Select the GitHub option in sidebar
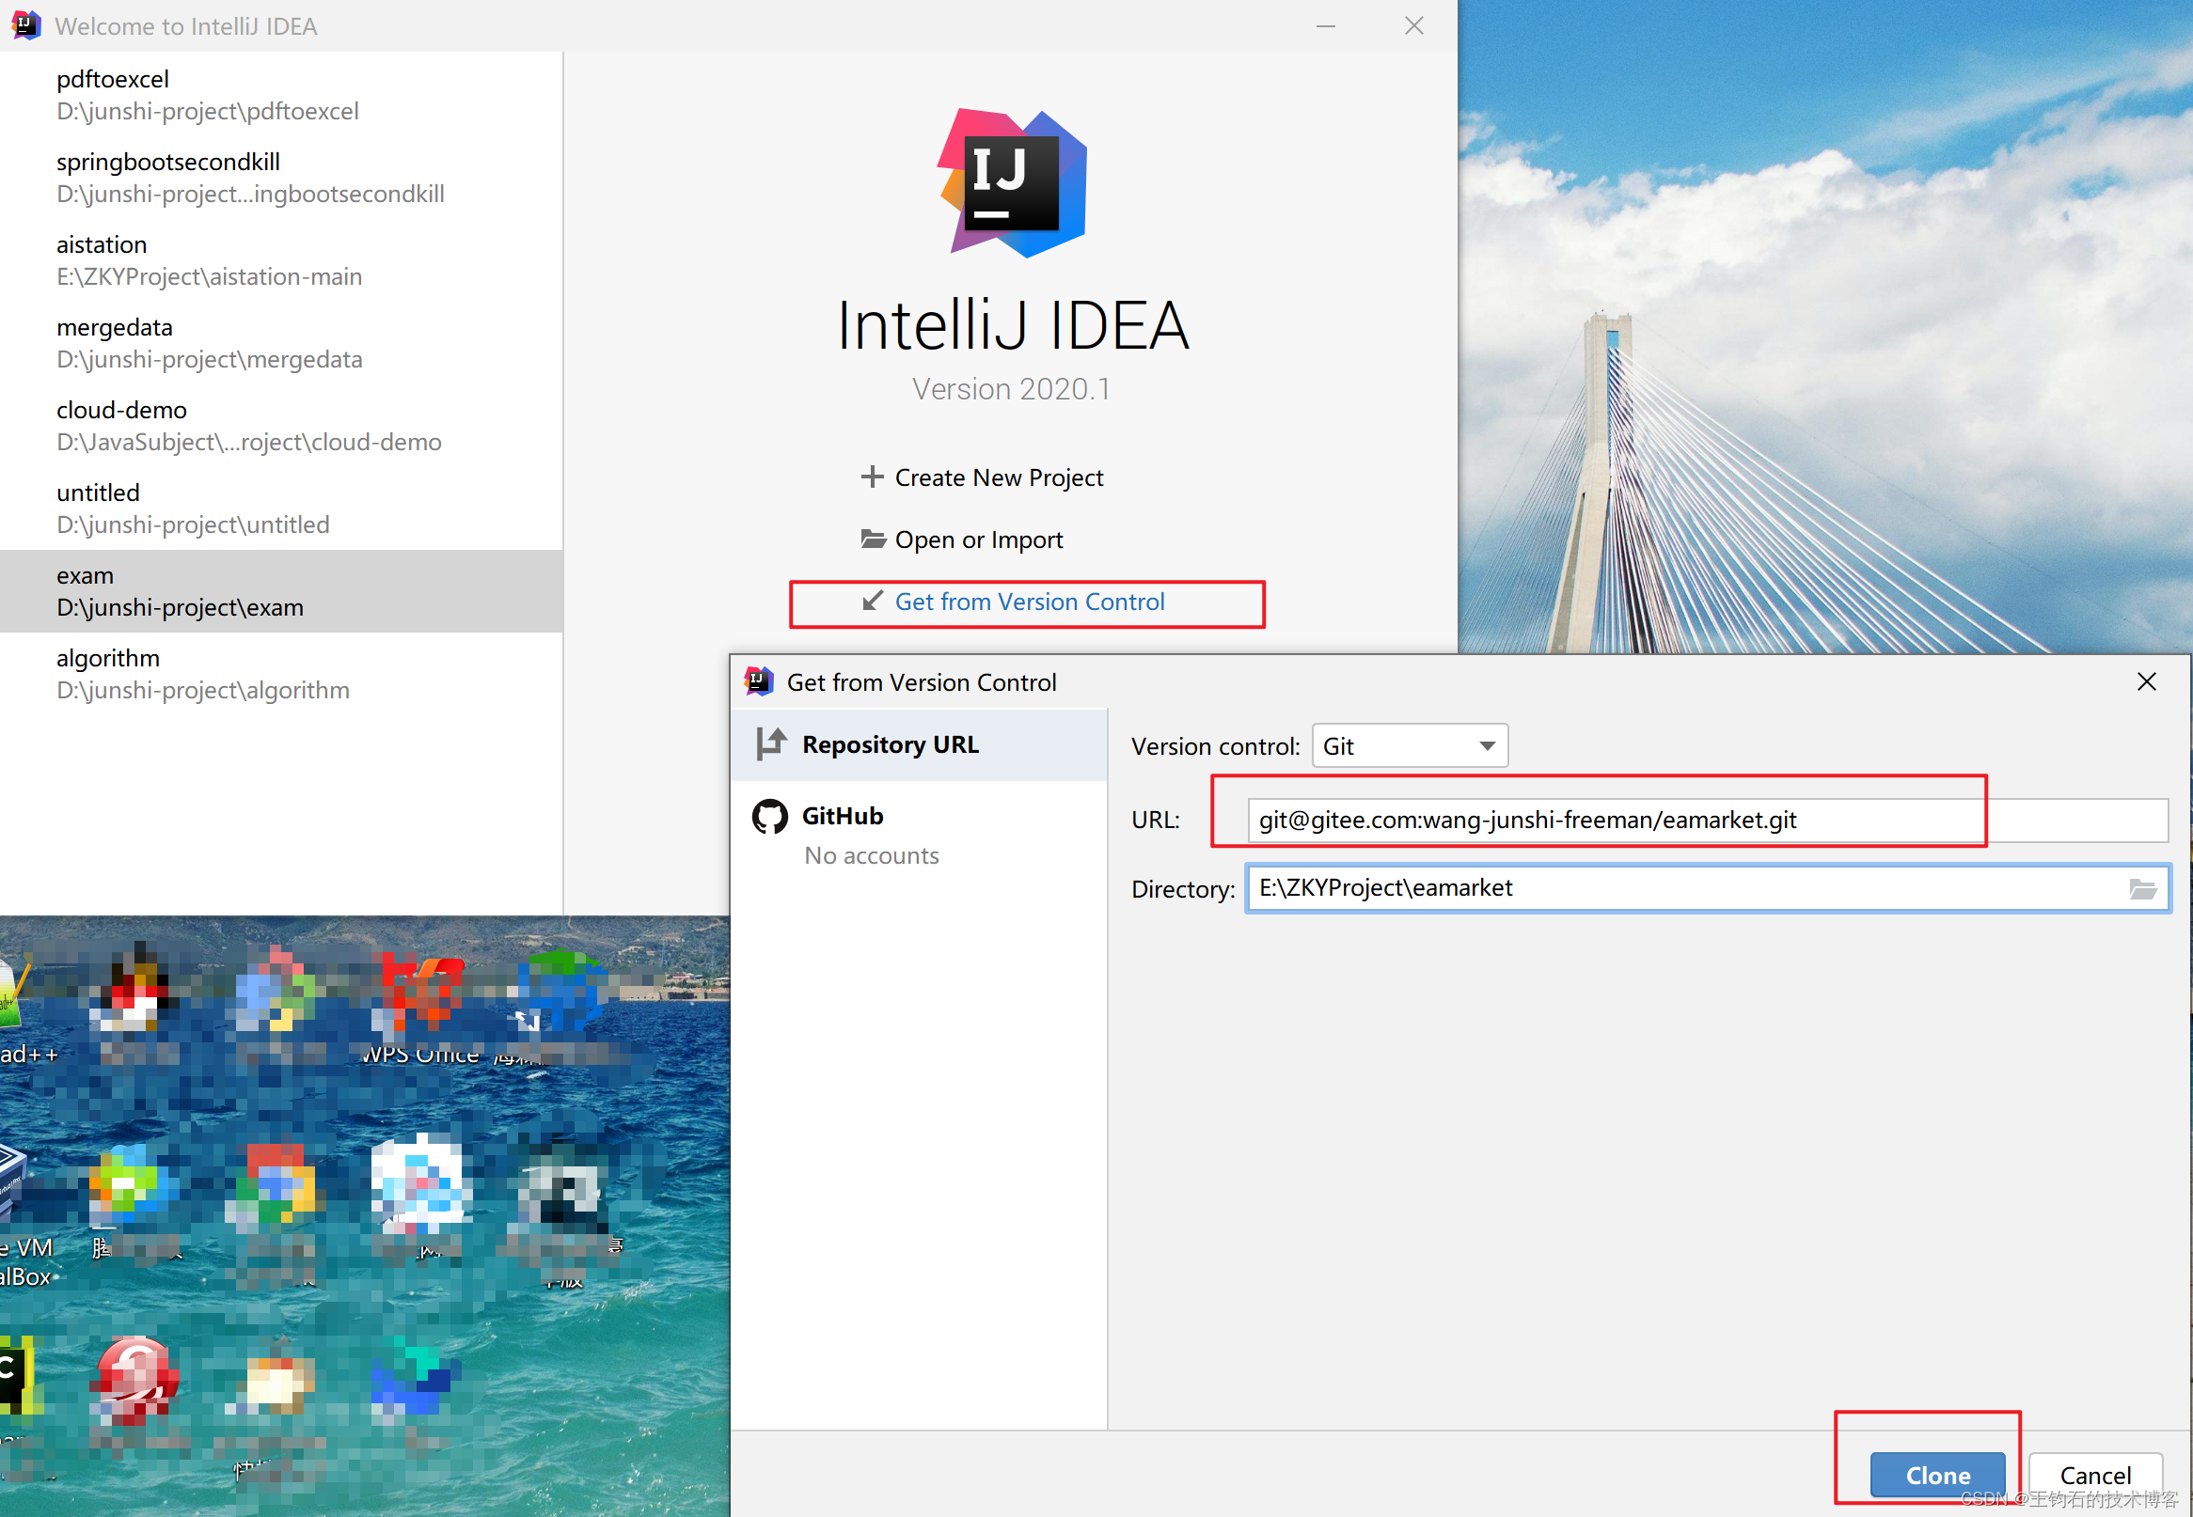Image resolution: width=2193 pixels, height=1517 pixels. pyautogui.click(x=843, y=817)
